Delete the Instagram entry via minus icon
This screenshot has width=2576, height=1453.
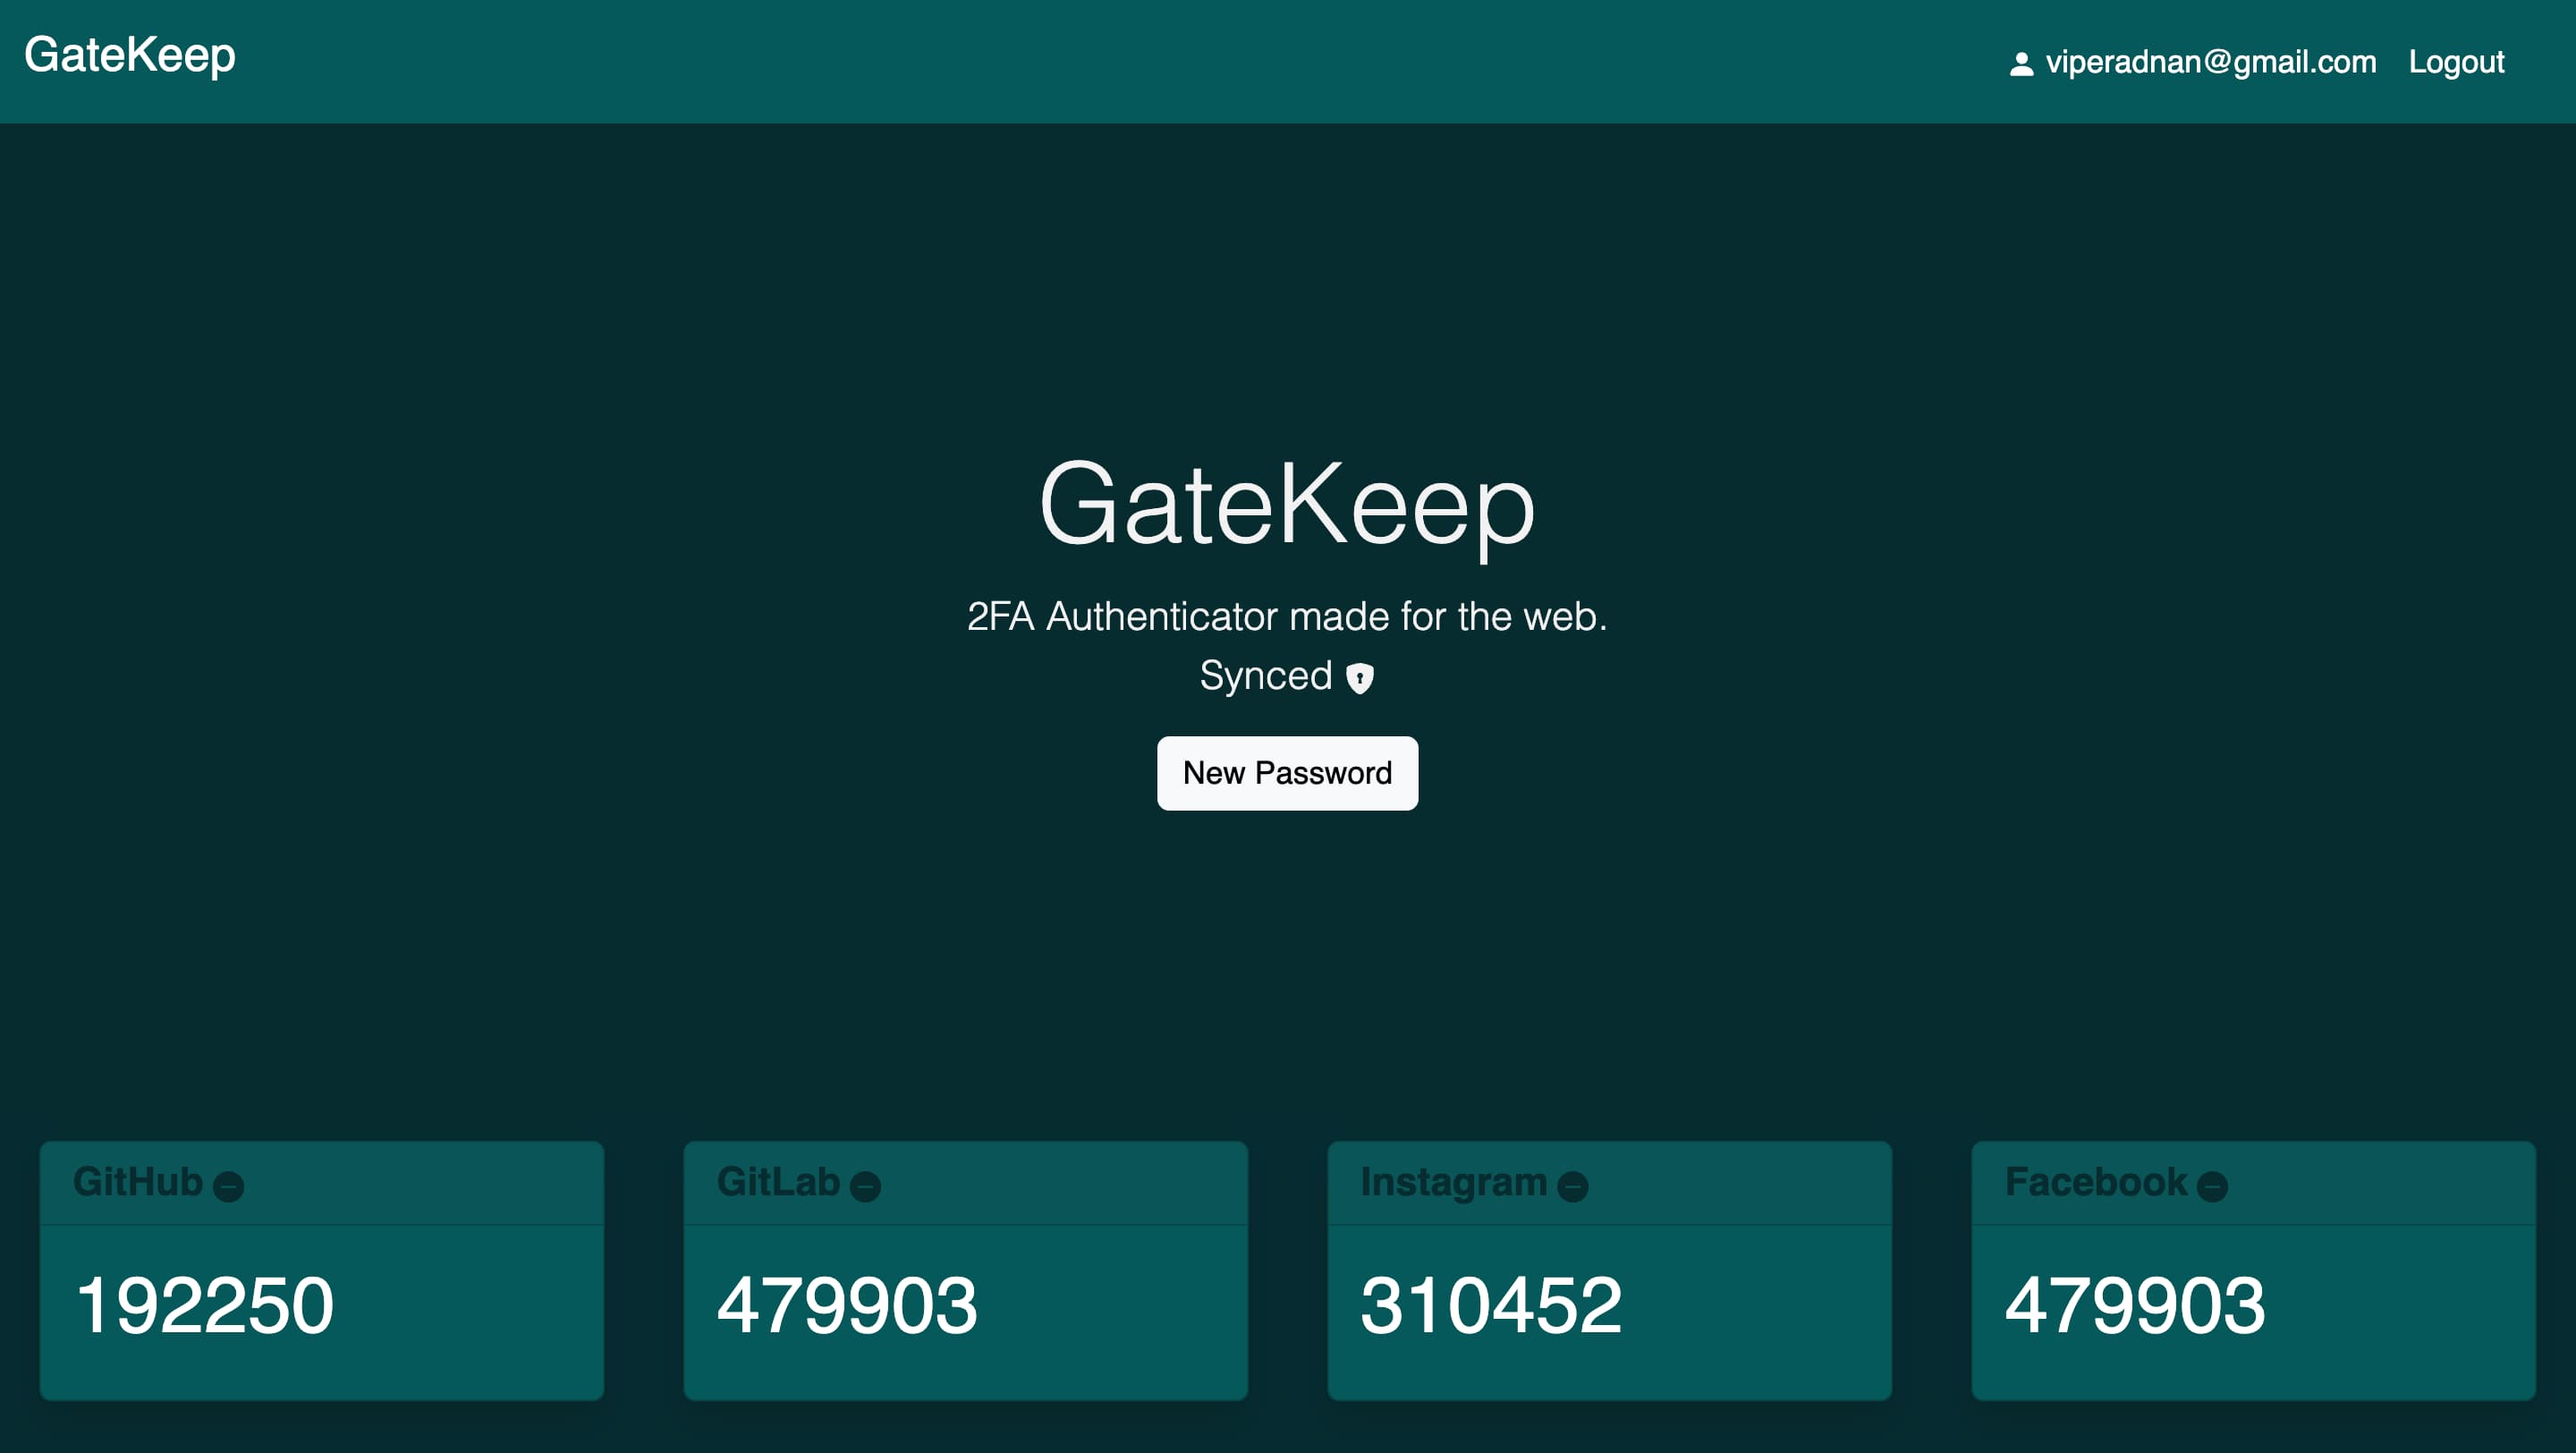(1572, 1186)
